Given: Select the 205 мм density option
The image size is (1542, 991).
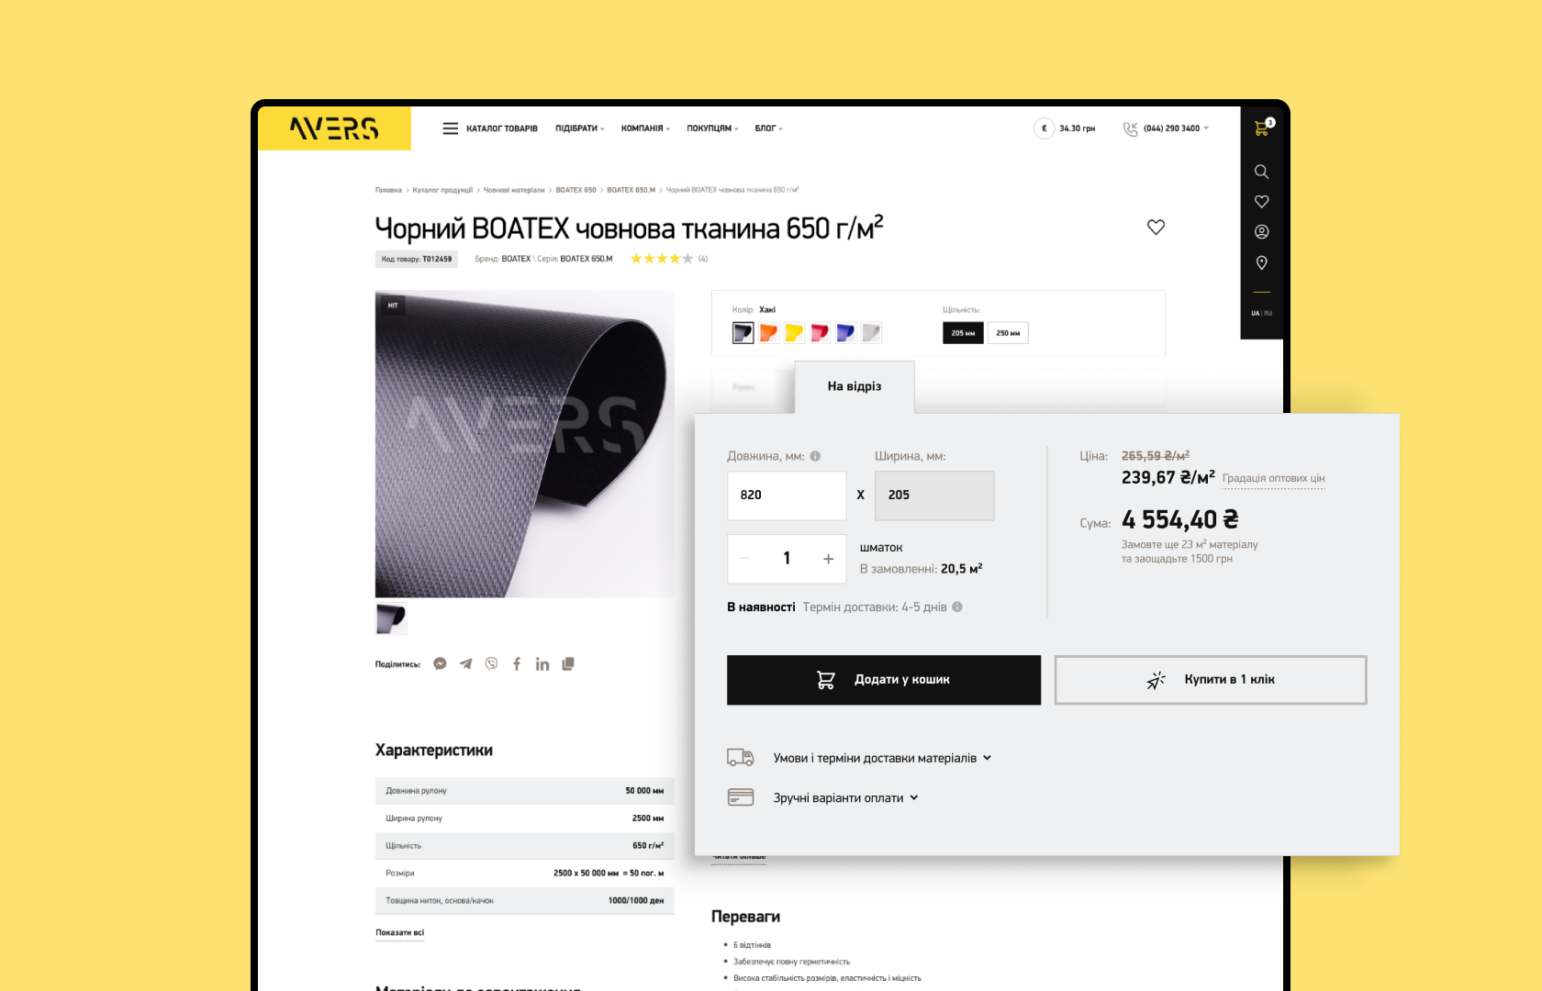Looking at the screenshot, I should (963, 333).
